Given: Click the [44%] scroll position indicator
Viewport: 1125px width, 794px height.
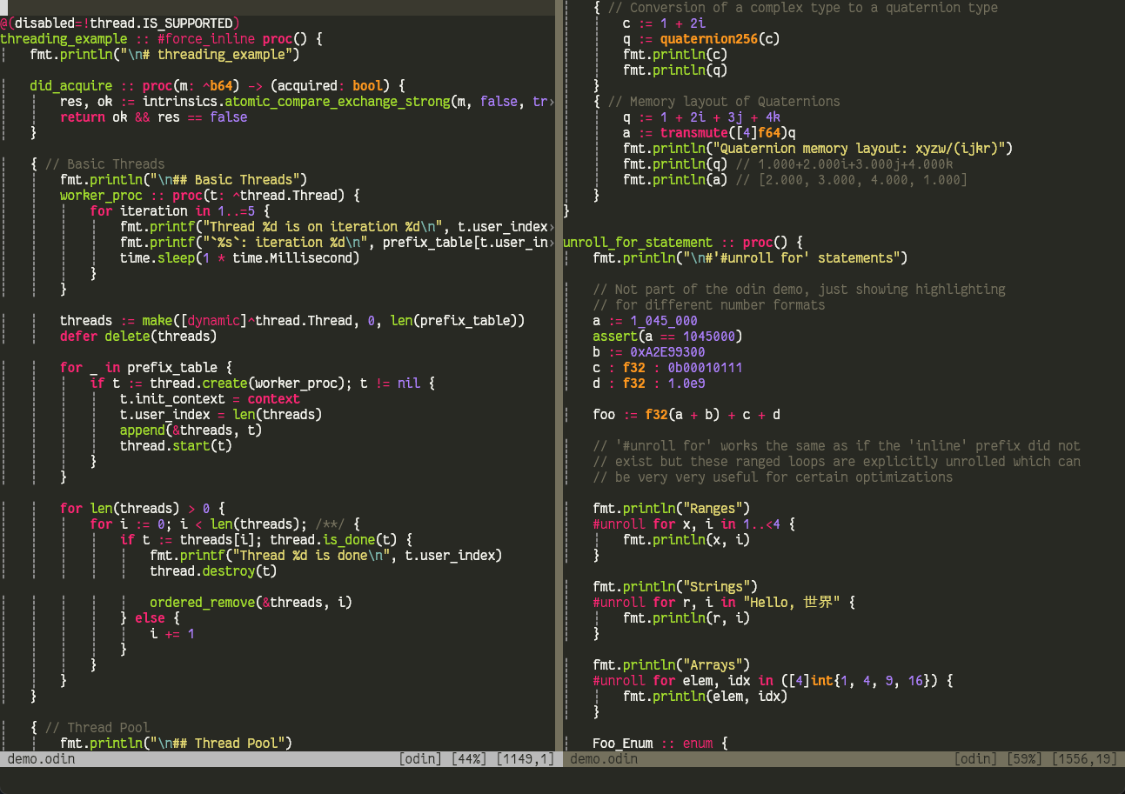Looking at the screenshot, I should click(470, 758).
